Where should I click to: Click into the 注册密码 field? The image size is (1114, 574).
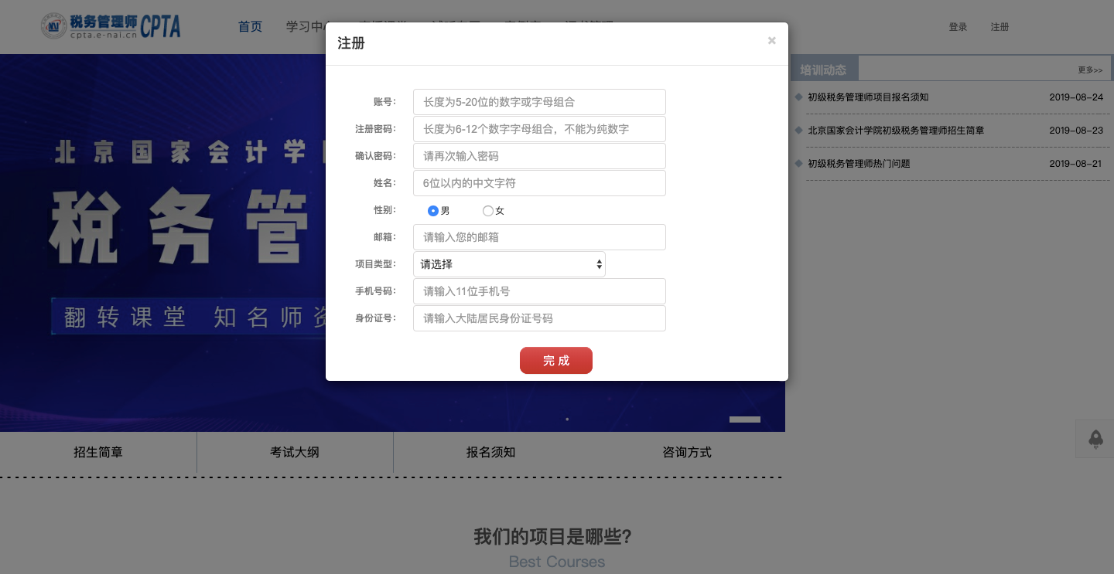539,129
